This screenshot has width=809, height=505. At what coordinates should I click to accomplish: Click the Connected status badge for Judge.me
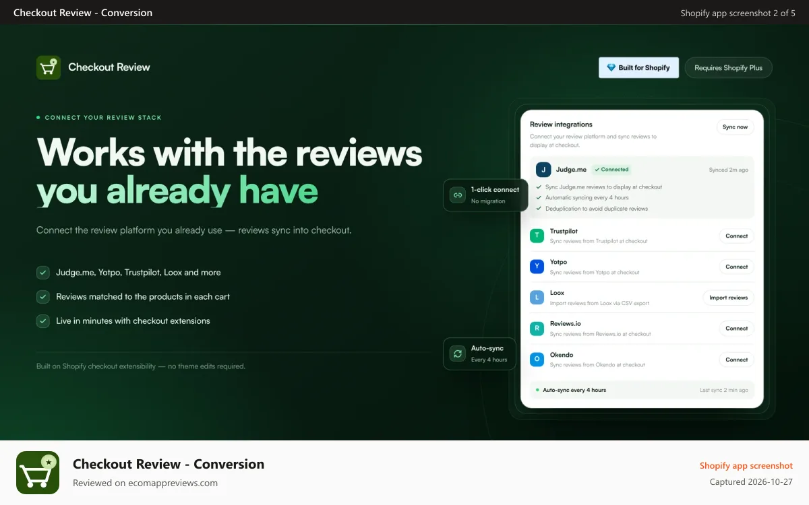pyautogui.click(x=611, y=170)
